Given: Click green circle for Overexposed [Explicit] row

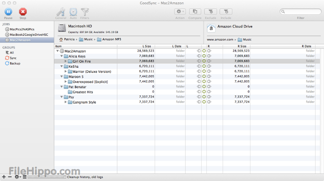Looking at the screenshot, I should click(x=204, y=81).
